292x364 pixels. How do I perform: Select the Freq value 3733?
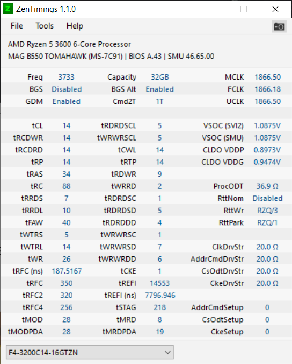(x=67, y=77)
